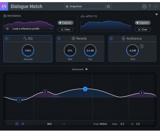Screen dimensions: 160x133
Task: Toggle the selected EQ band power
Action: pyautogui.click(x=17, y=124)
